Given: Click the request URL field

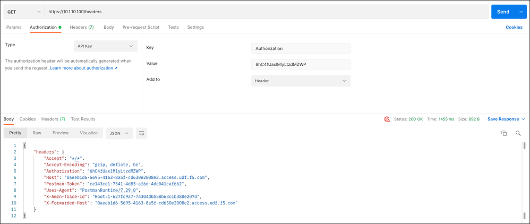Looking at the screenshot, I should (x=266, y=12).
